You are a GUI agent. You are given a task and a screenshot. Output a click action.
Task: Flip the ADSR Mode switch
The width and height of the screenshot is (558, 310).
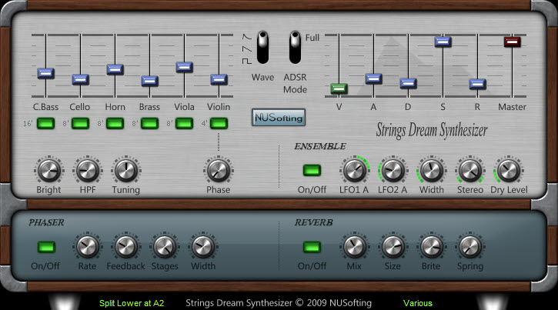click(x=294, y=48)
